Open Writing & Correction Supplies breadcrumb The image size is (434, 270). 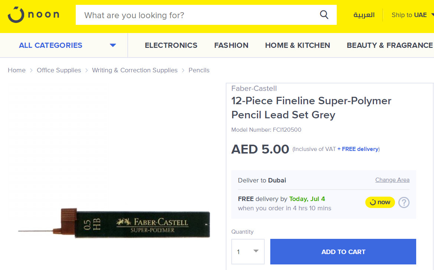135,70
